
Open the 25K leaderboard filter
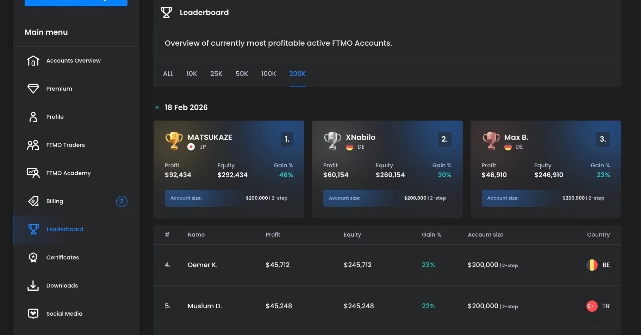[x=216, y=74]
